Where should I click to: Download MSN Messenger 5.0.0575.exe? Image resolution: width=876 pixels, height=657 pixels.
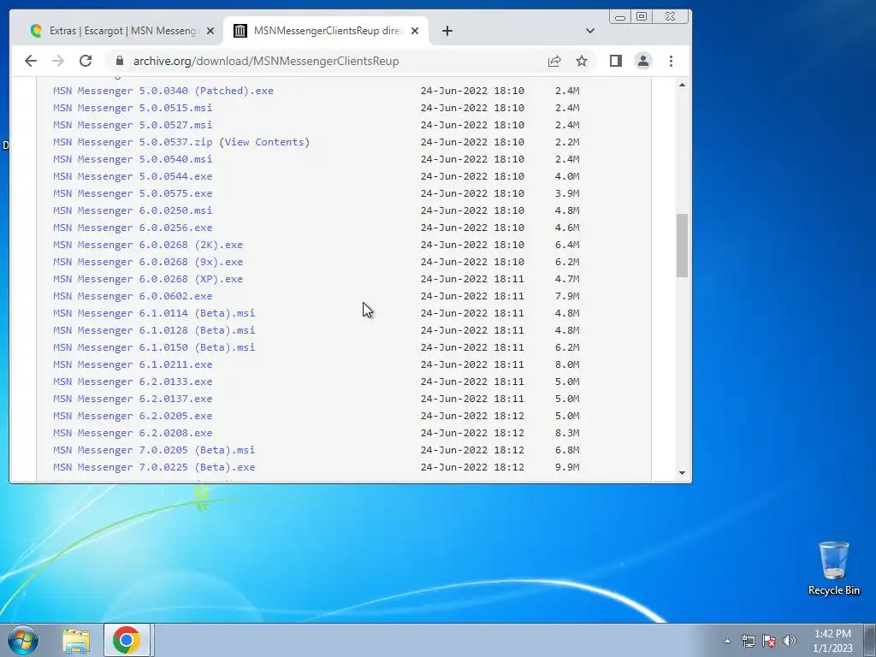point(133,193)
